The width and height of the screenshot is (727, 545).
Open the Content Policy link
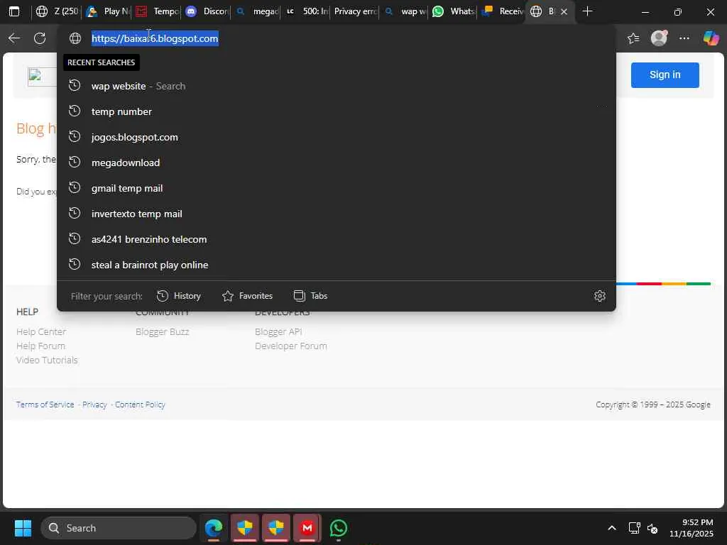pos(140,404)
